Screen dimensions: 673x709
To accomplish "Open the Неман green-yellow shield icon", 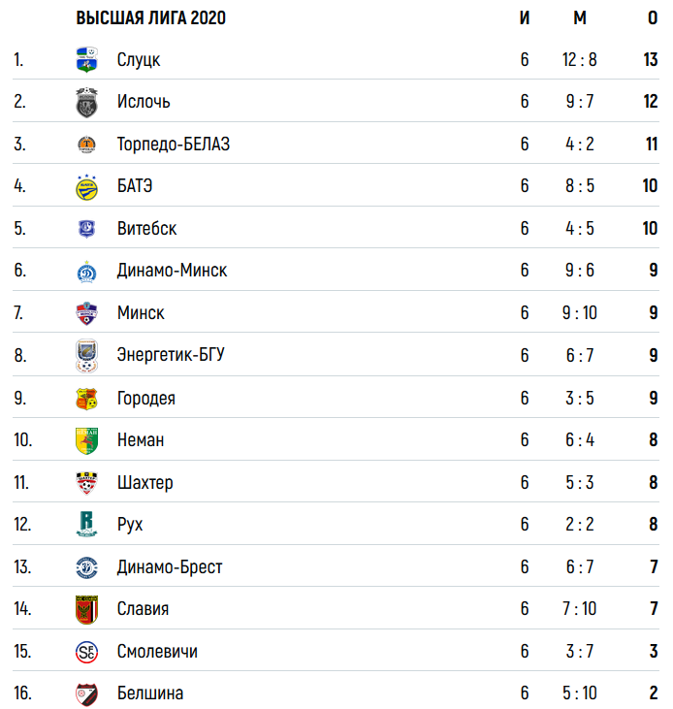I will click(x=86, y=440).
